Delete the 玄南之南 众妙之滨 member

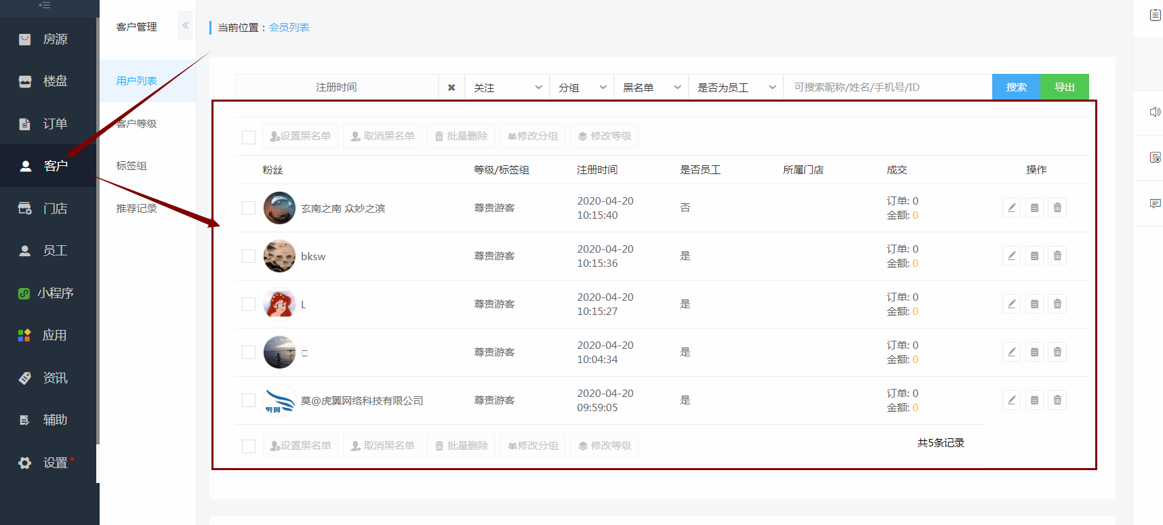pyautogui.click(x=1057, y=208)
